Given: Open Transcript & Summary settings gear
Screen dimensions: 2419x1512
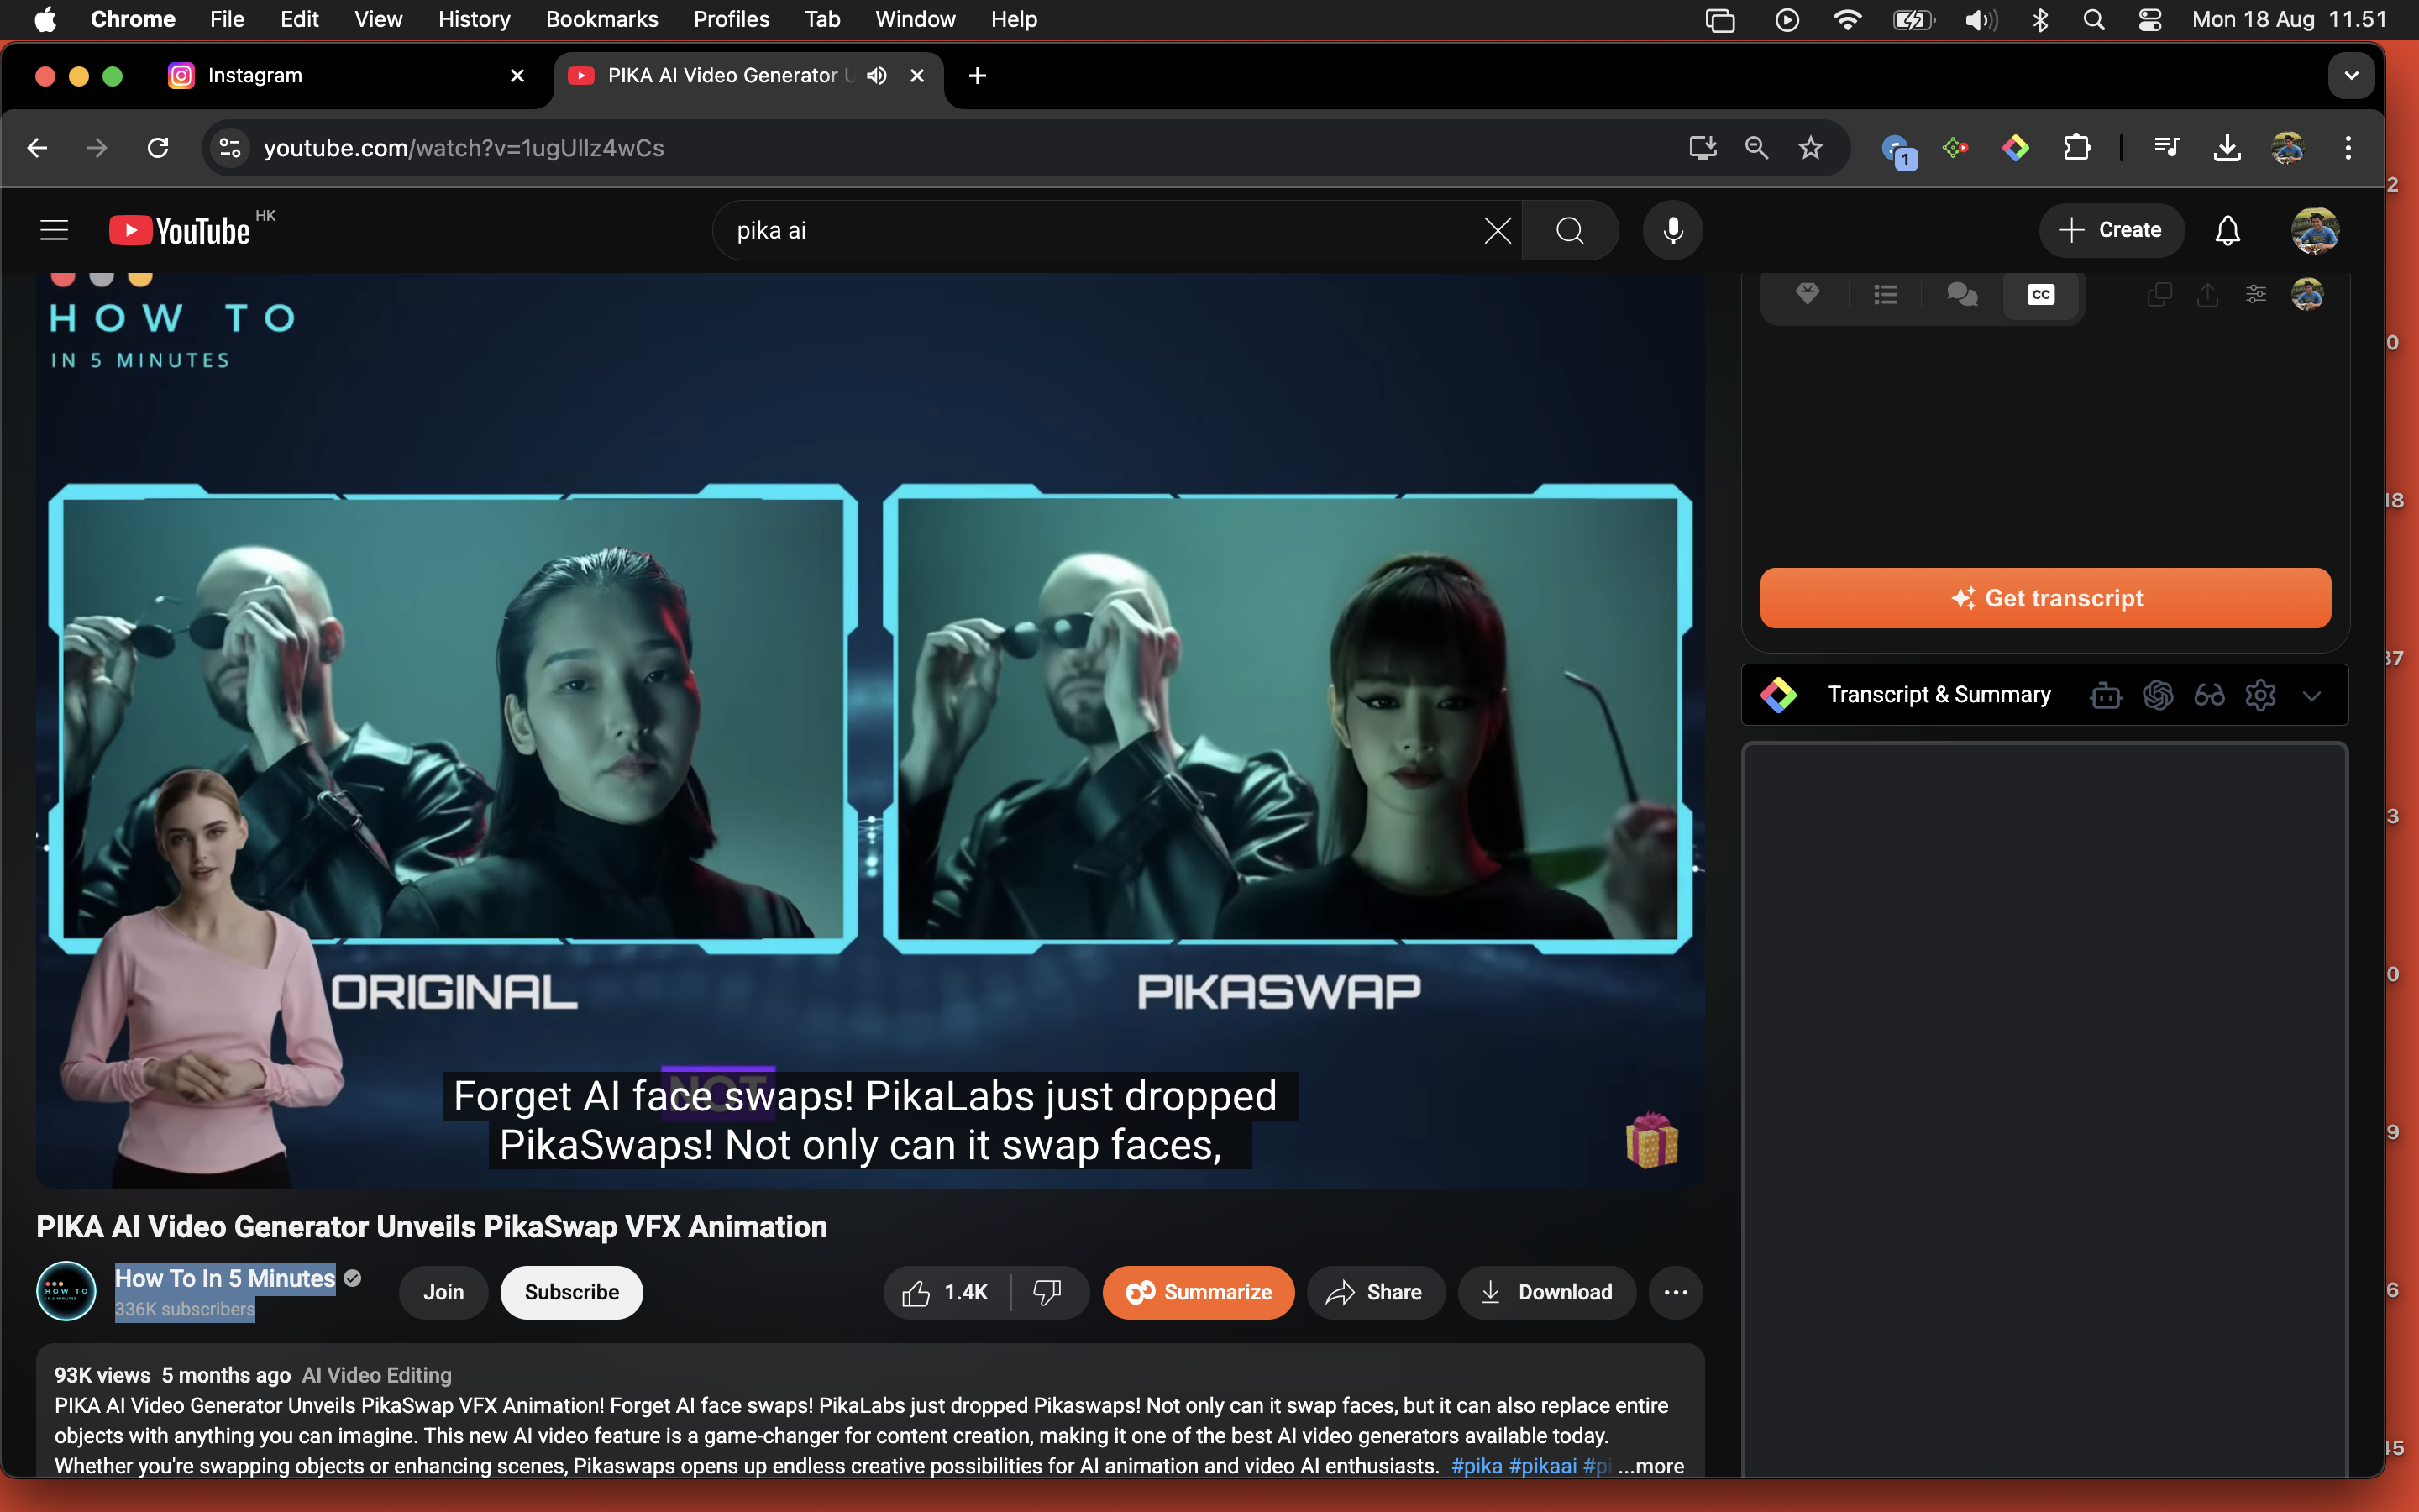Looking at the screenshot, I should (x=2260, y=695).
